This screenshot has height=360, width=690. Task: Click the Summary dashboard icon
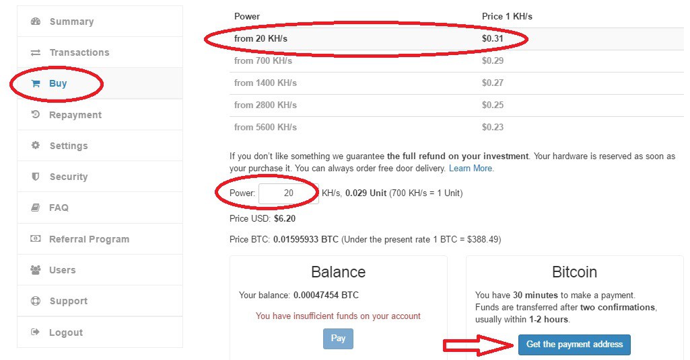pyautogui.click(x=36, y=21)
